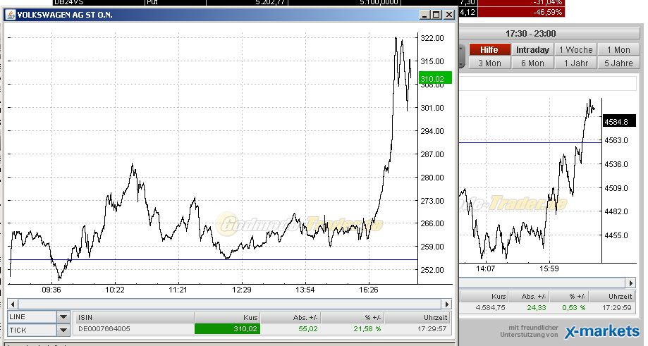Click the ISIN value DE0007664005
The height and width of the screenshot is (346, 648).
pos(104,328)
